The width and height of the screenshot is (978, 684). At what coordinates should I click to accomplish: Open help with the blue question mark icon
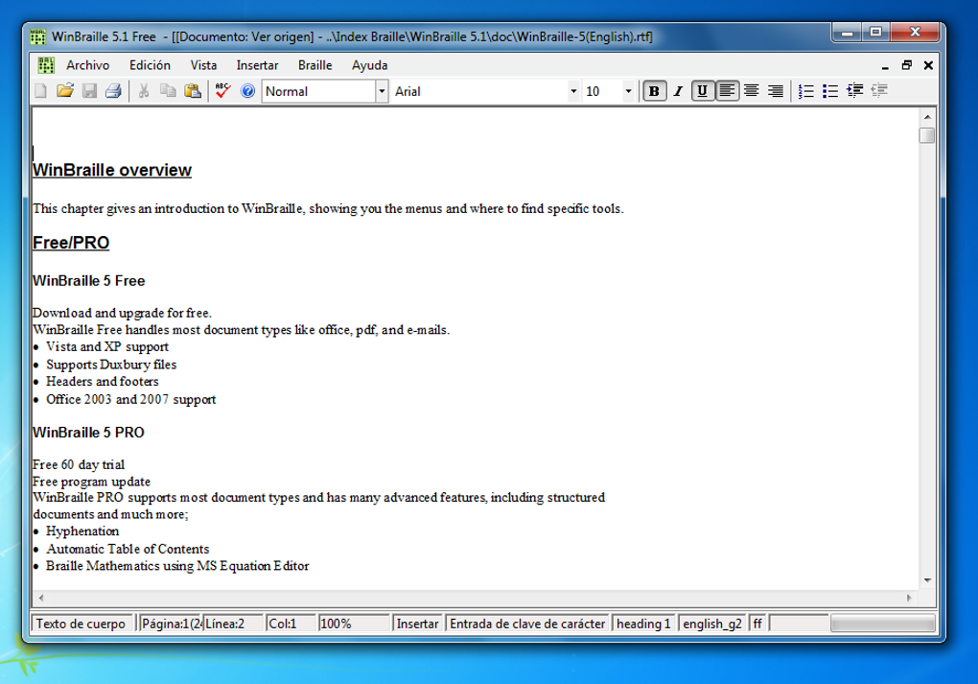pos(247,91)
